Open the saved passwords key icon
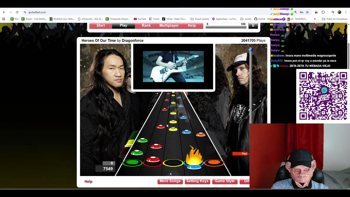 [x=301, y=12]
